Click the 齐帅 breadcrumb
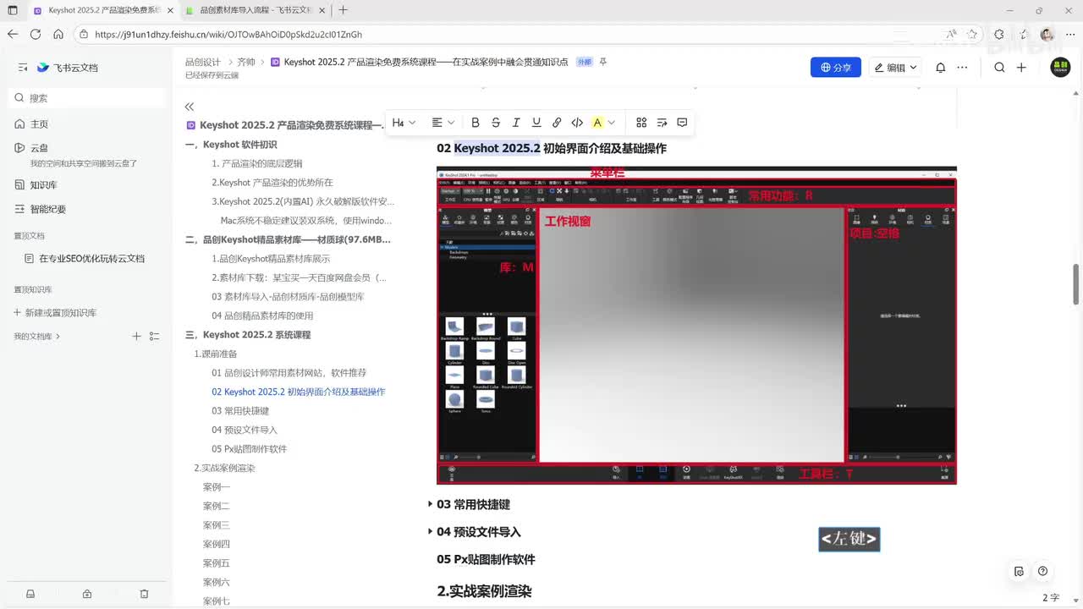The height and width of the screenshot is (609, 1083). click(x=245, y=62)
